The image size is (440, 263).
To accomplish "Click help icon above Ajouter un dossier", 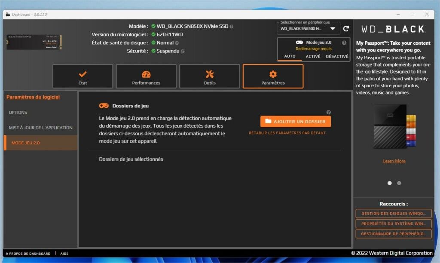I will [x=329, y=112].
